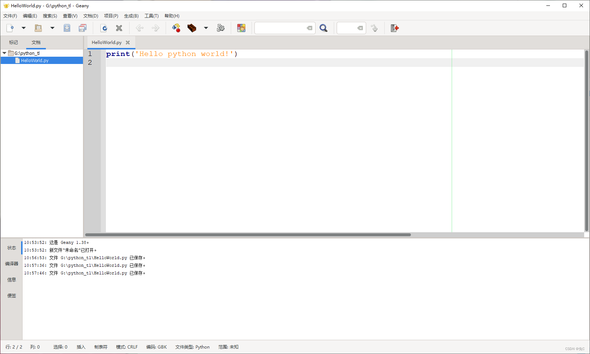Switch to the 文档 sidebar tab
Viewport: 590px width, 354px height.
(x=36, y=43)
